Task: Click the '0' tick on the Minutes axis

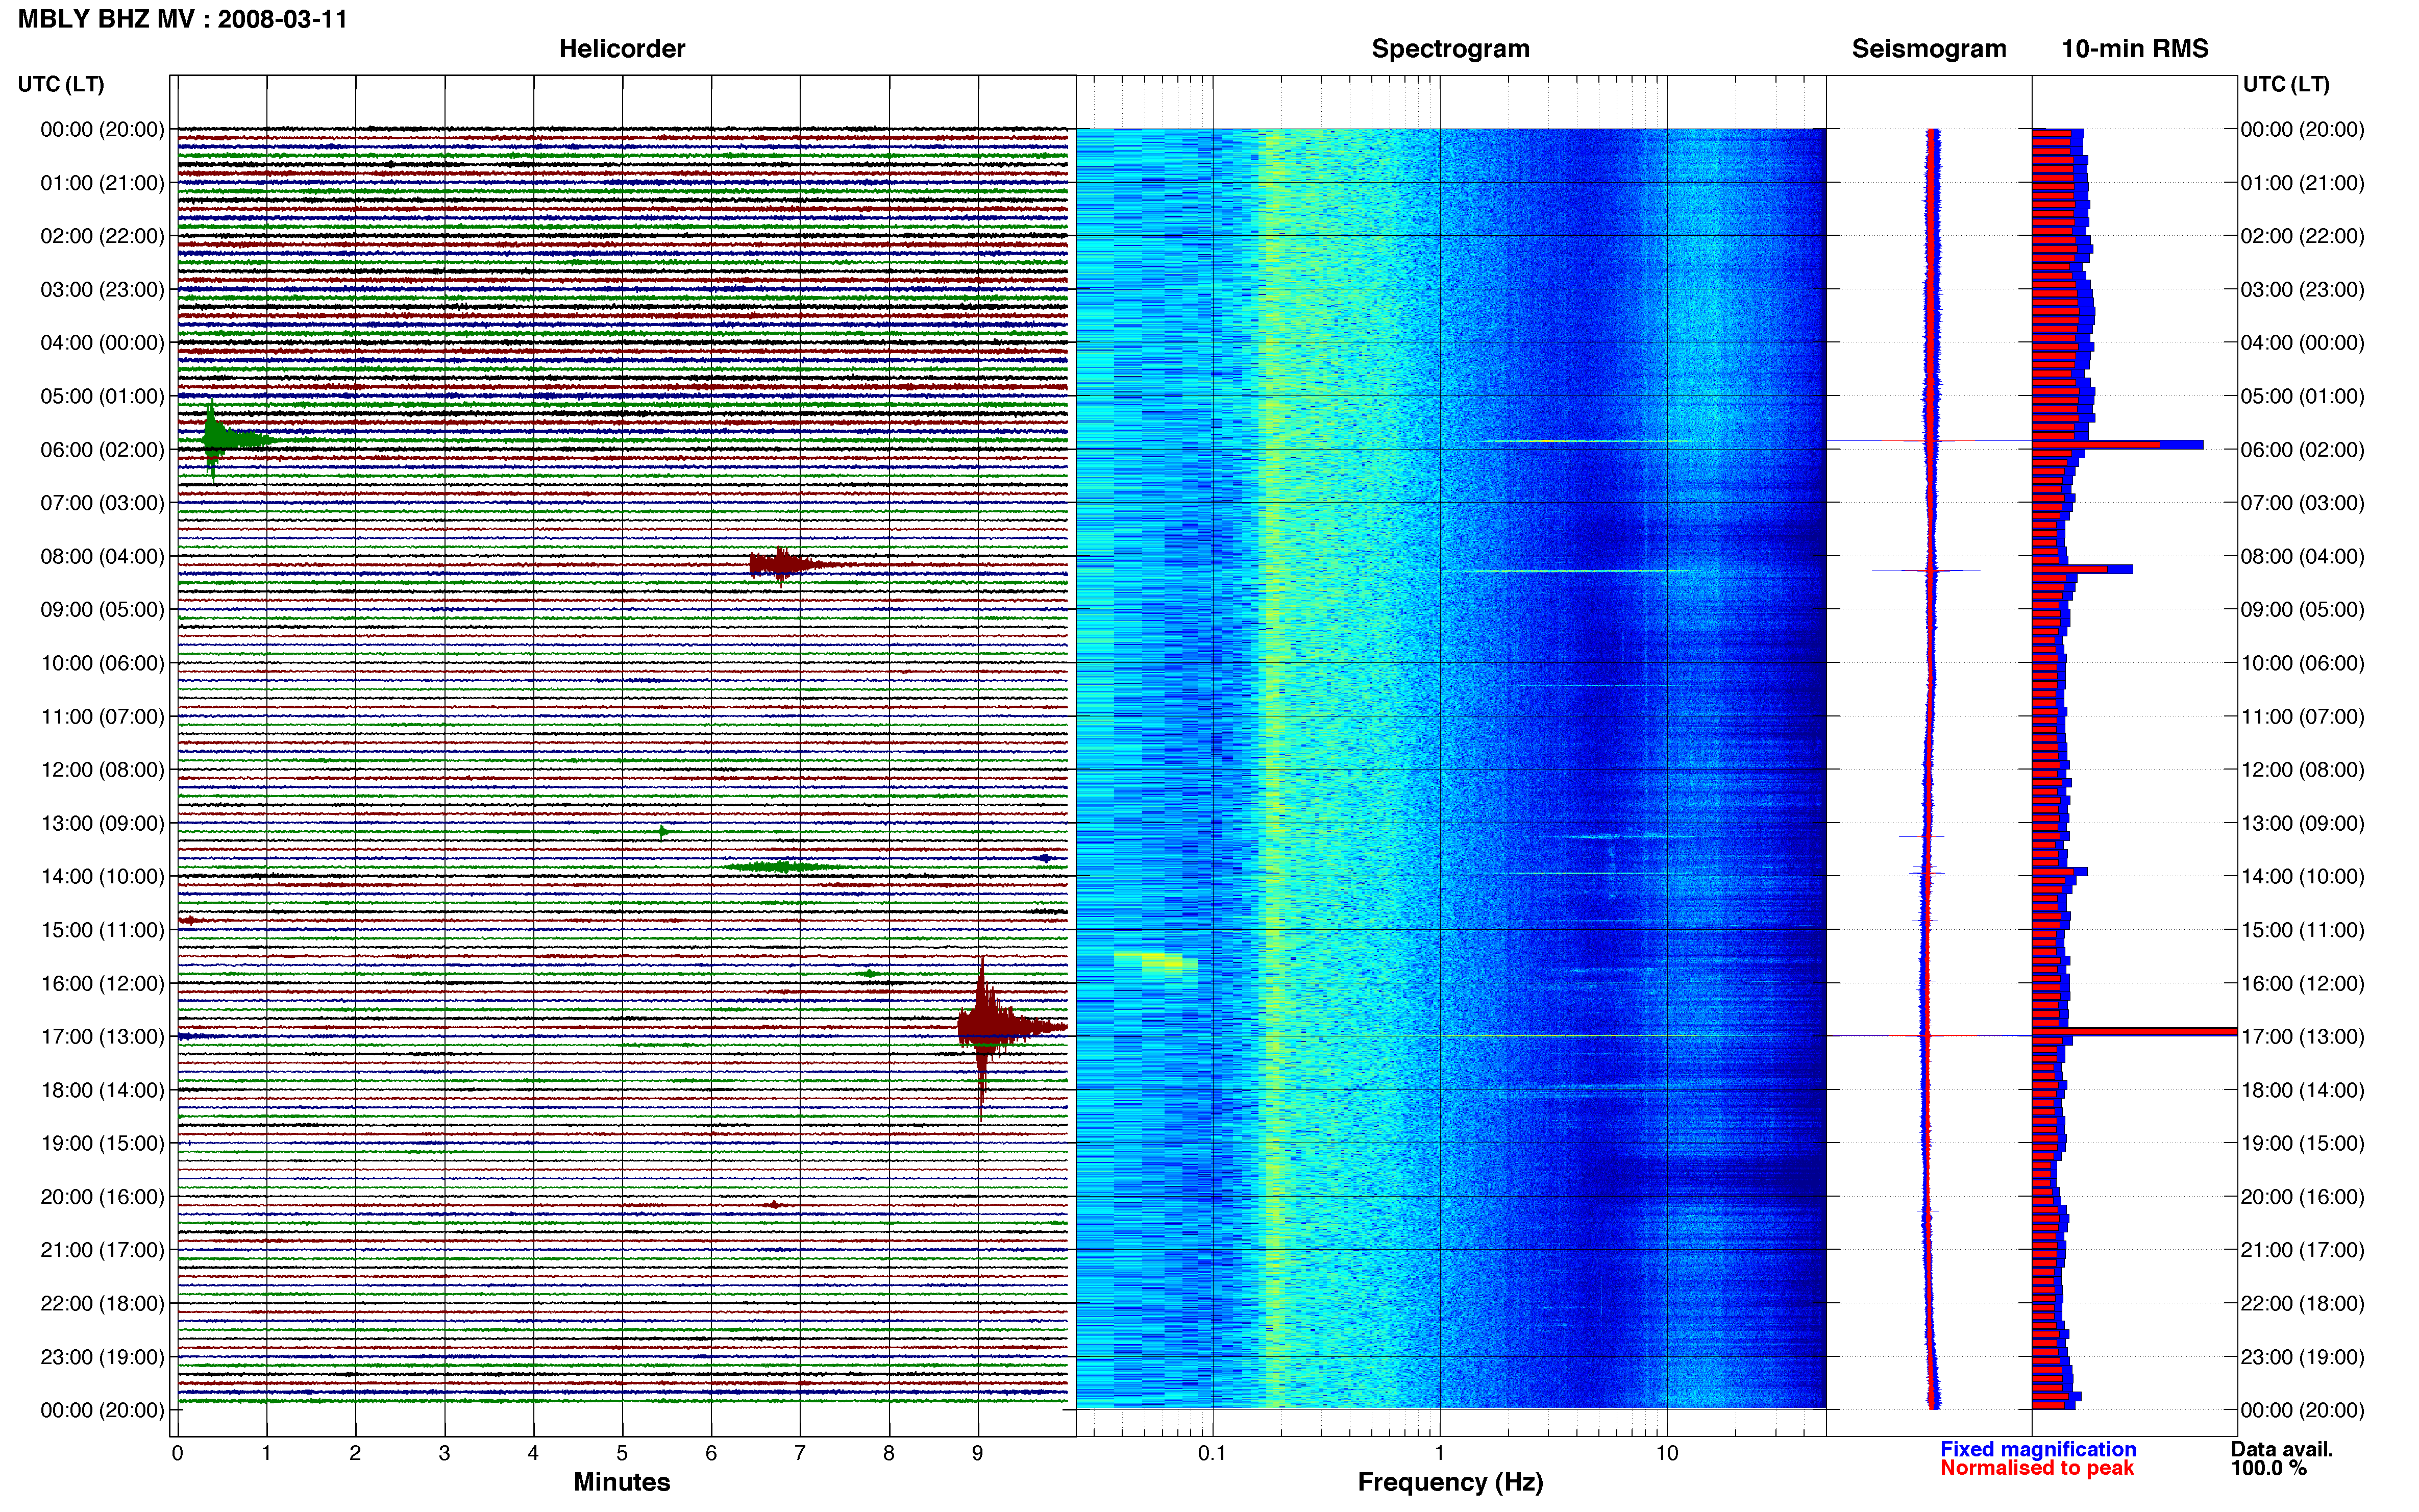Action: pos(177,1454)
